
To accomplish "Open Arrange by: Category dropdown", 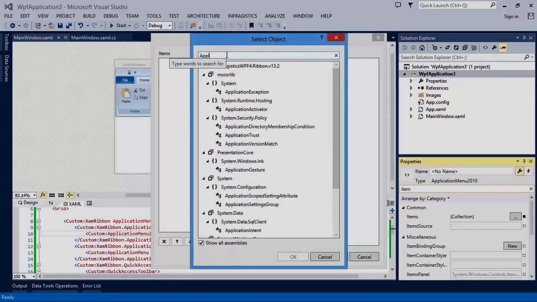I will [x=425, y=198].
